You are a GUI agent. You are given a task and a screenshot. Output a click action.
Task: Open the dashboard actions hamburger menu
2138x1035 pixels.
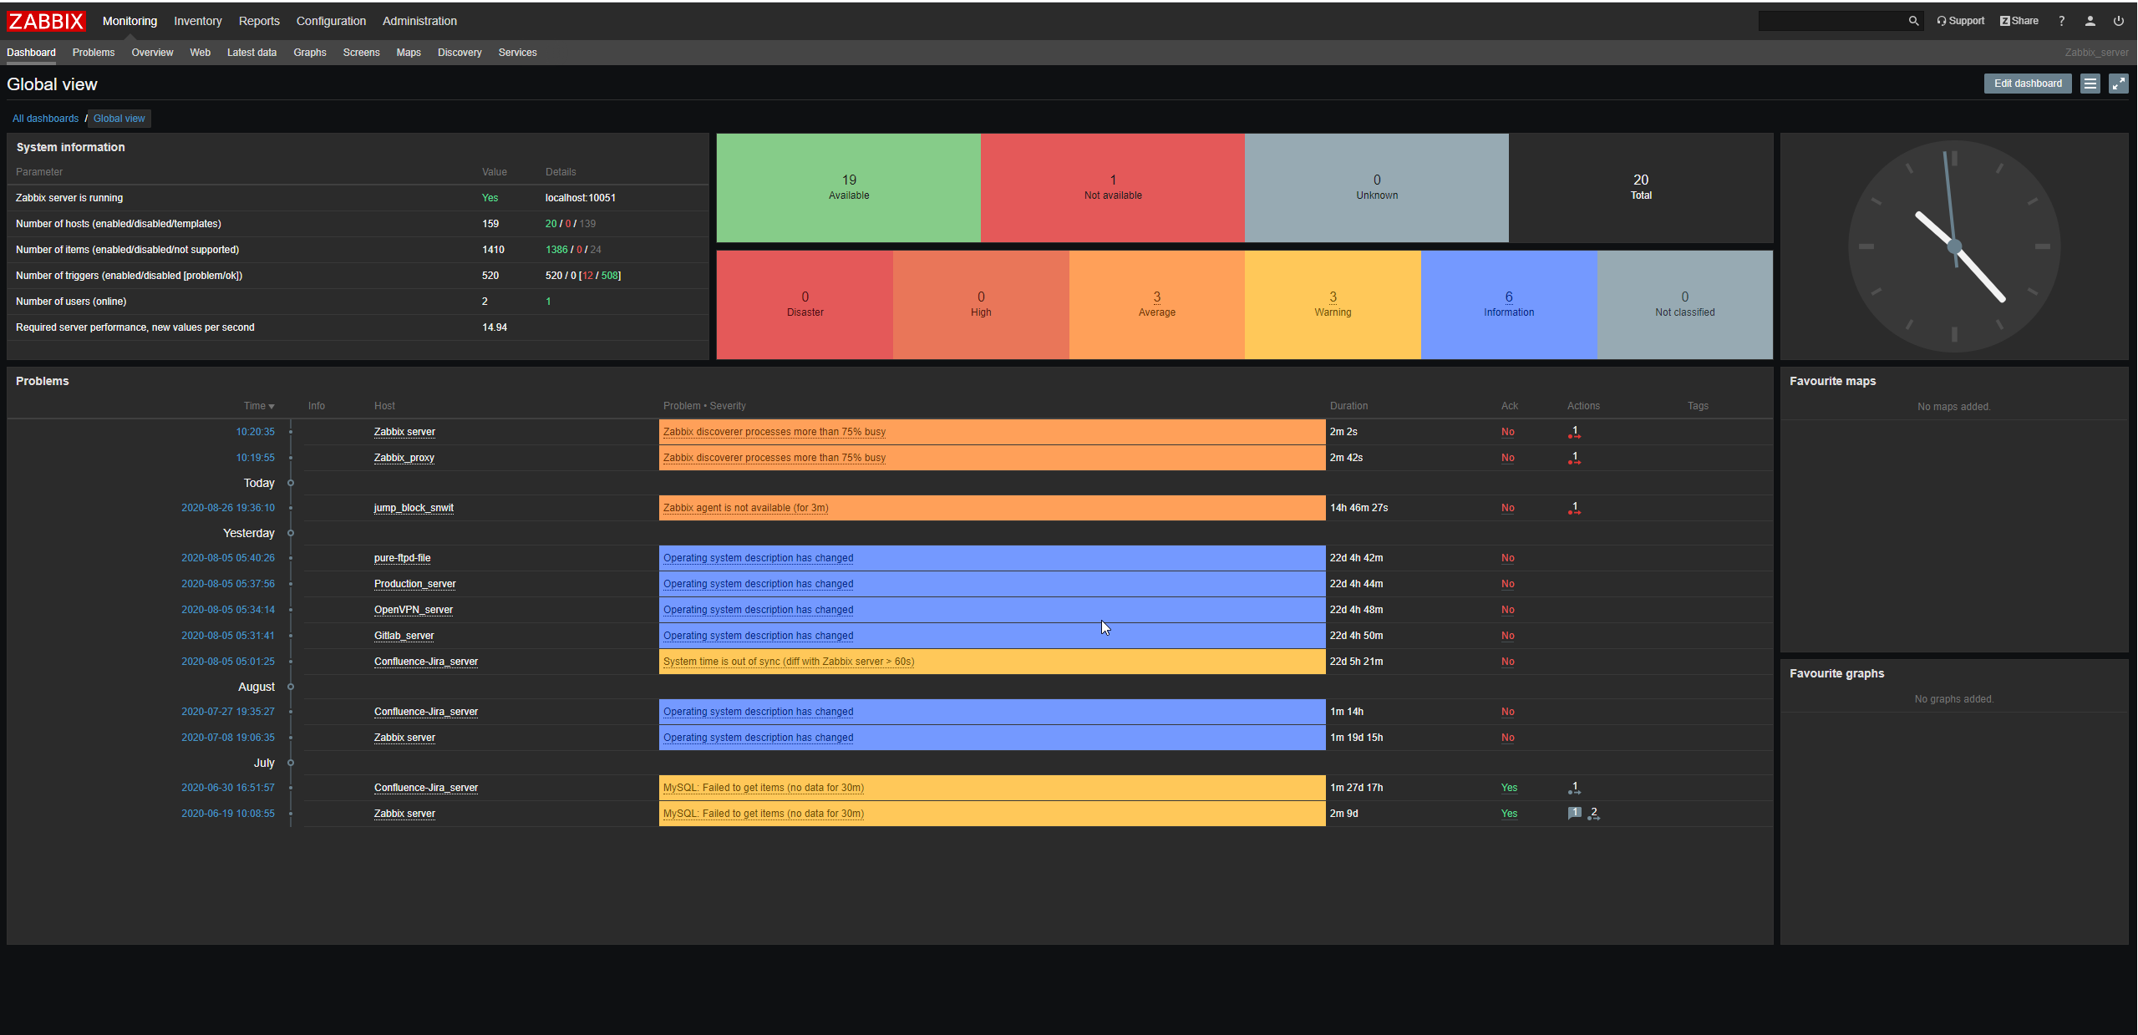2090,84
